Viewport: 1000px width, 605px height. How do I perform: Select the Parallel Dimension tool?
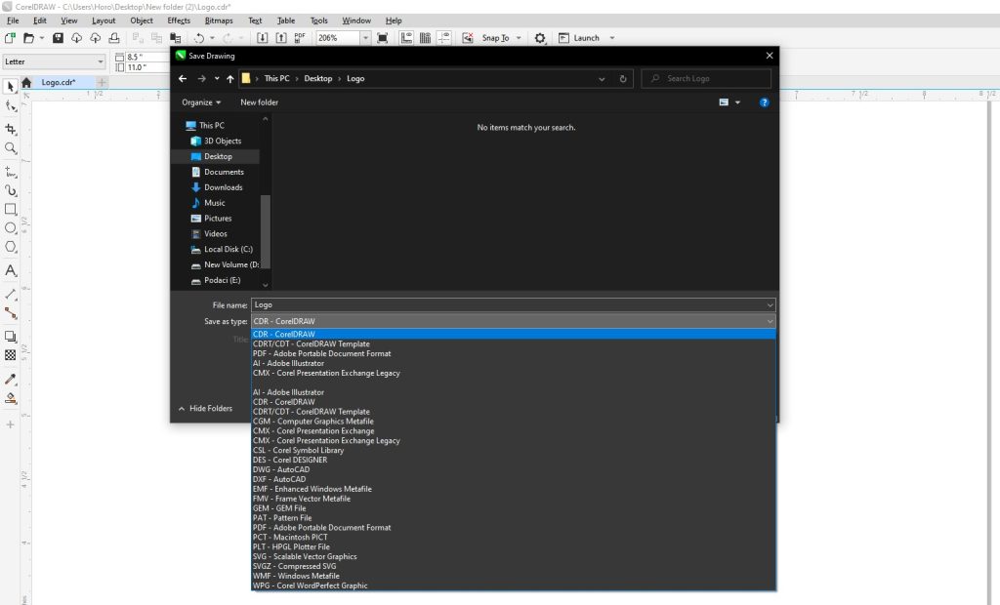click(x=10, y=295)
